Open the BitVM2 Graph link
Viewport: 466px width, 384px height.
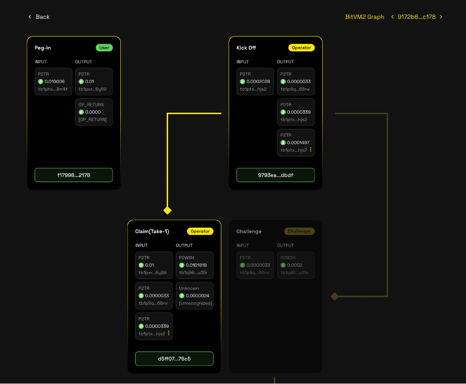coord(365,17)
